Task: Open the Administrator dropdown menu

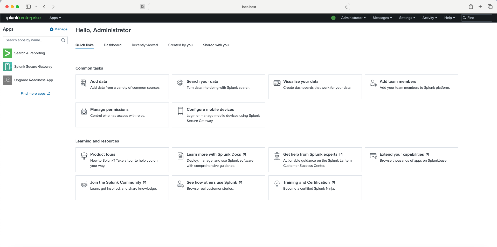Action: pyautogui.click(x=354, y=18)
